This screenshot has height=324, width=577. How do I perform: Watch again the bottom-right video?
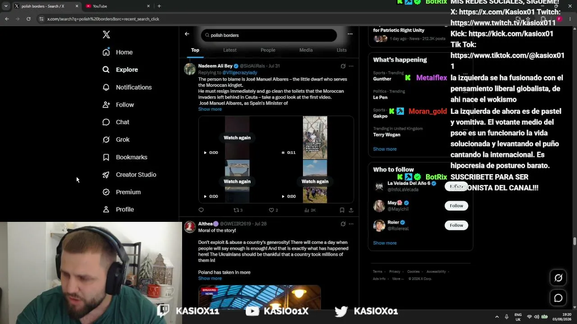pos(315,181)
